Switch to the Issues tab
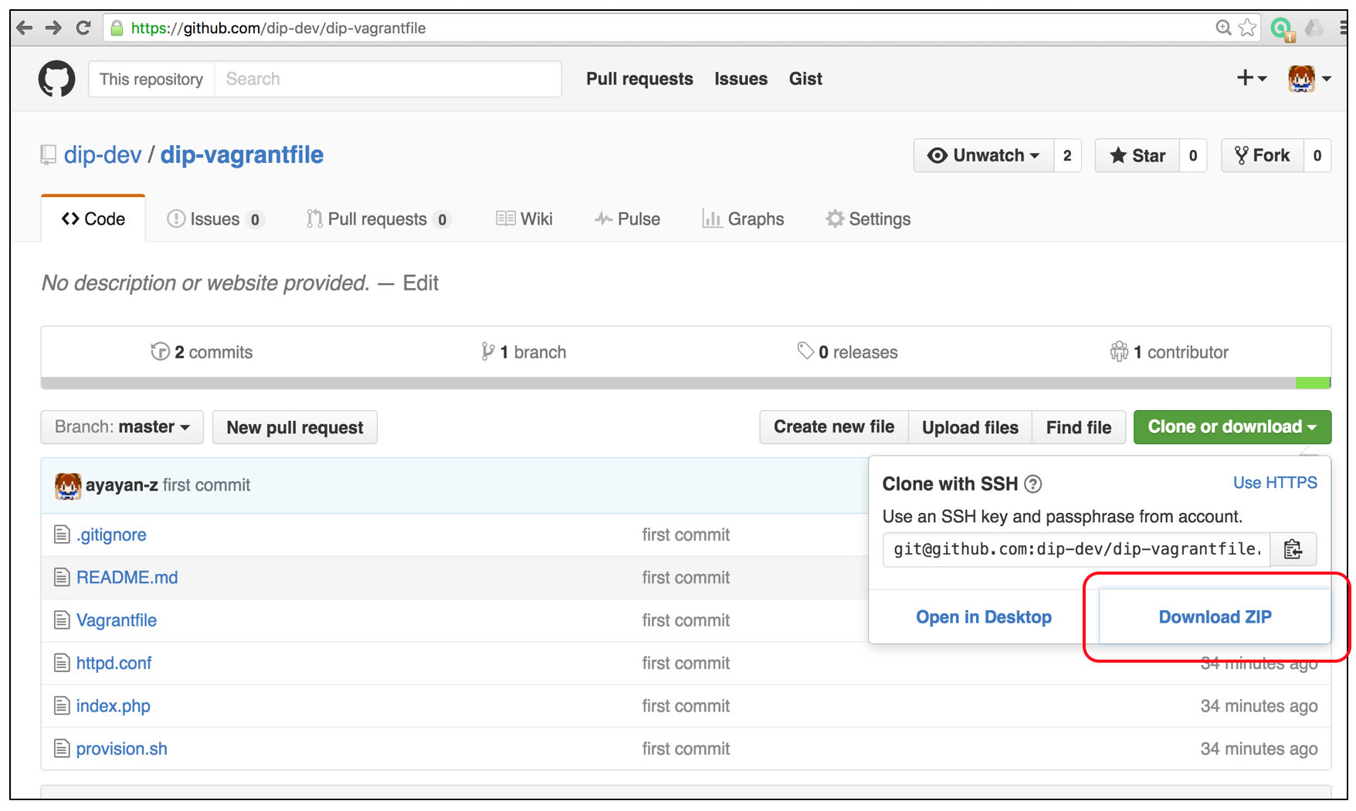Viewport: 1356px width, 811px height. (215, 219)
